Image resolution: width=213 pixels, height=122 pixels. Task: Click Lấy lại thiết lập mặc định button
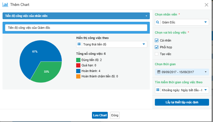tap(182, 102)
